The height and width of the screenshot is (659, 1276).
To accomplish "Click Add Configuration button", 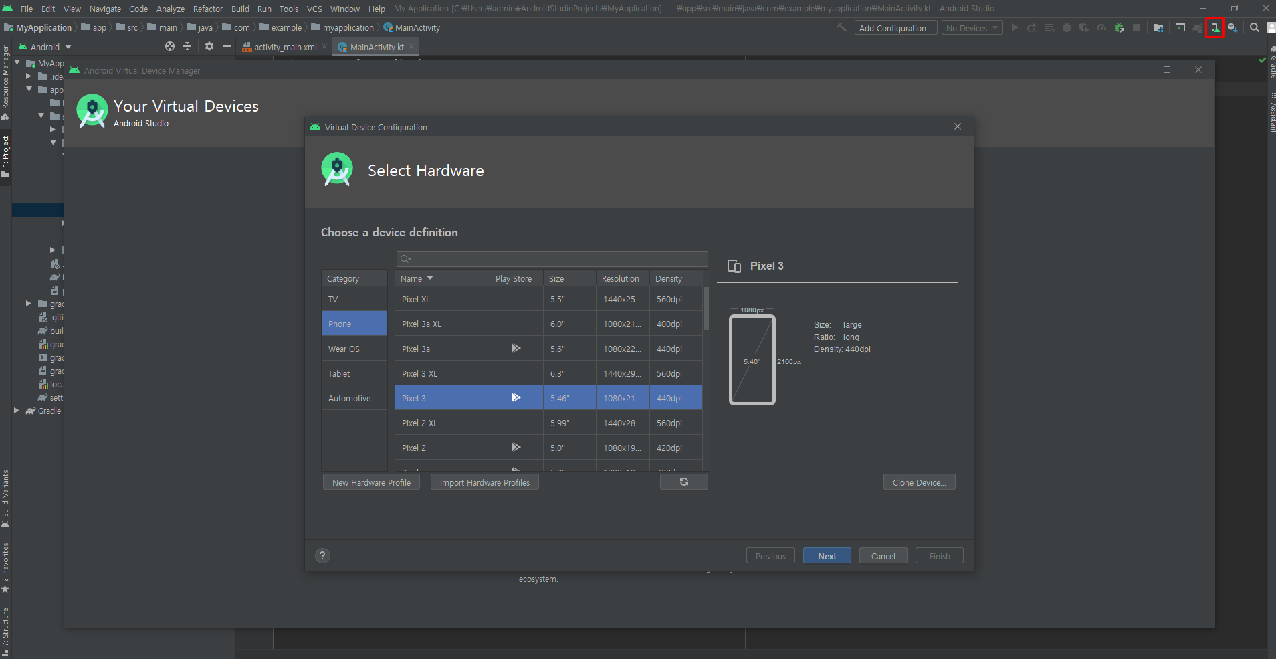I will 895,27.
